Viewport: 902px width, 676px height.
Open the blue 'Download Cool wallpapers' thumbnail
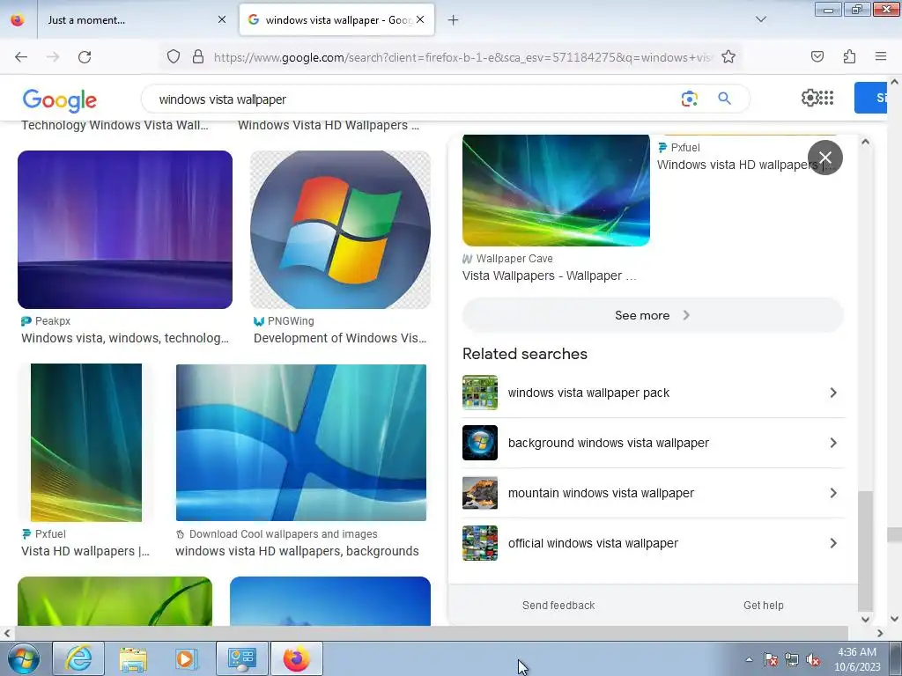coord(301,443)
